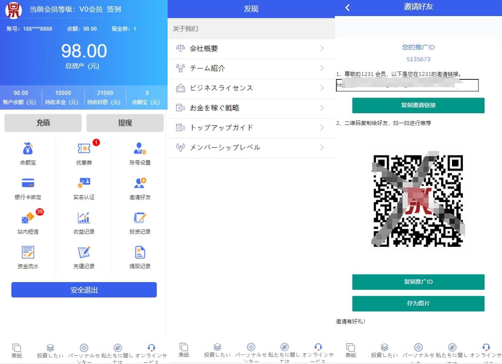
Task: Click 账户余额 98.00 value
Action: 21,93
